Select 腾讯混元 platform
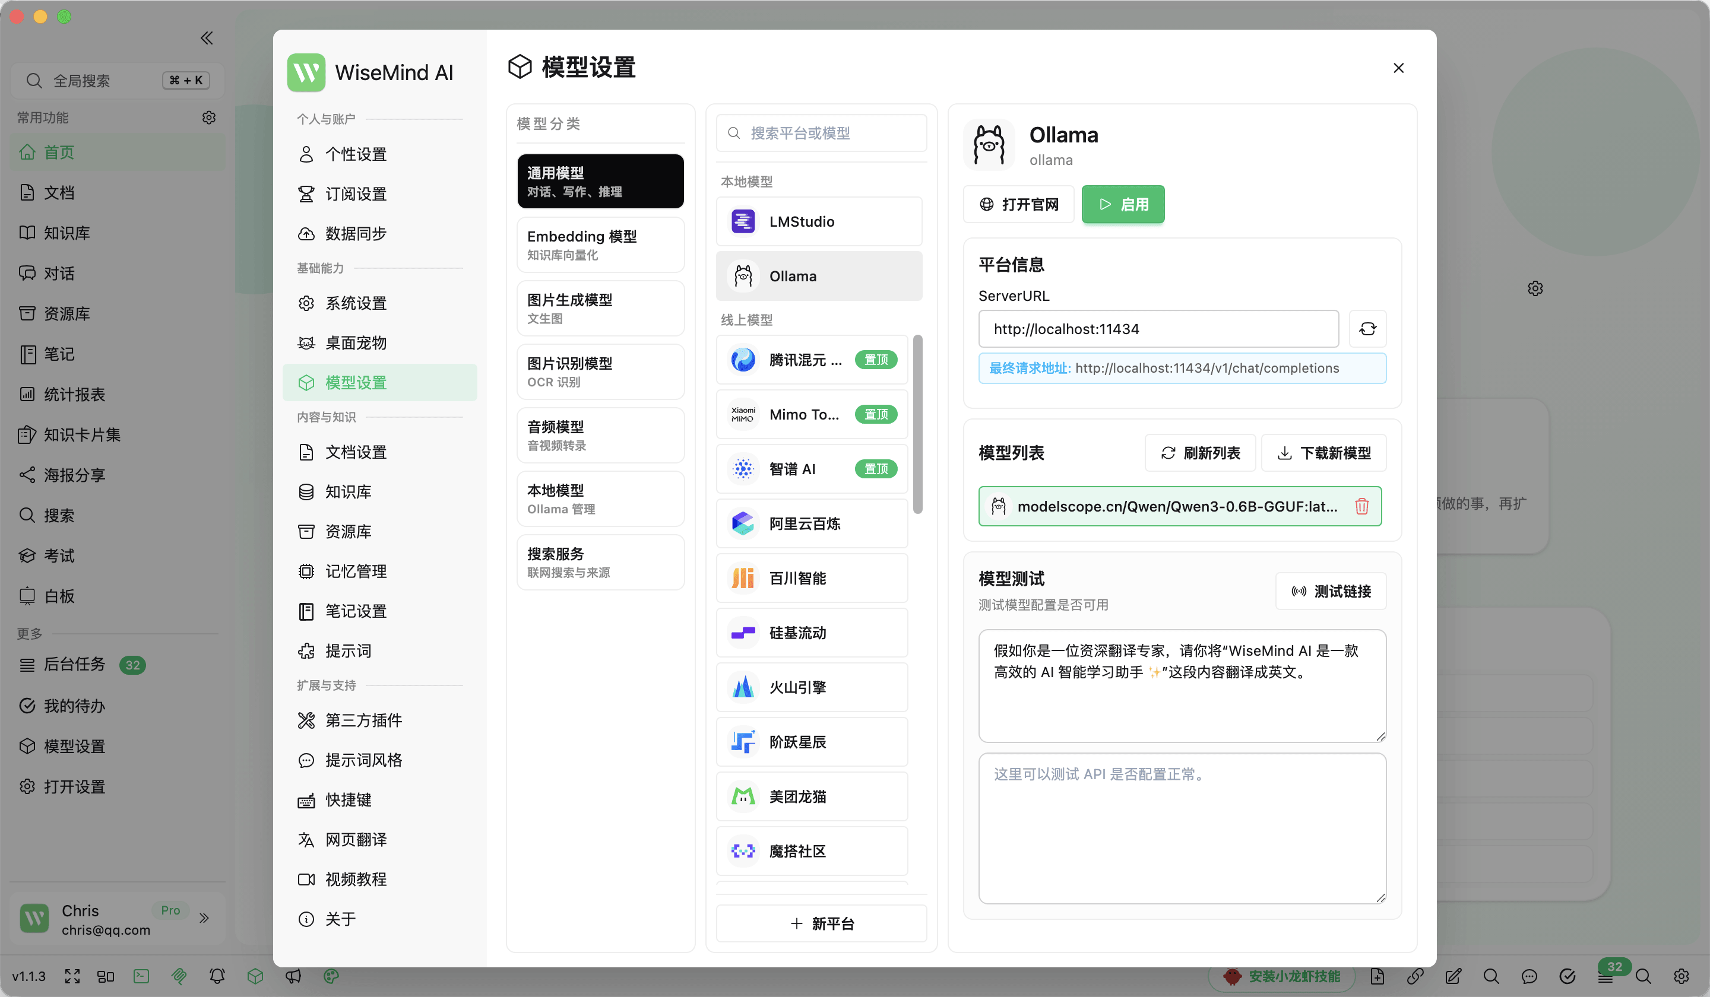Screen dimensions: 1710x997 812,360
